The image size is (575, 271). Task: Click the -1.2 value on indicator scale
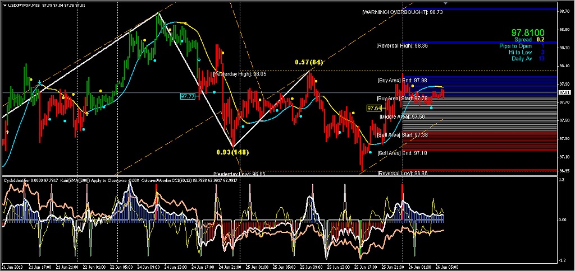point(562,260)
